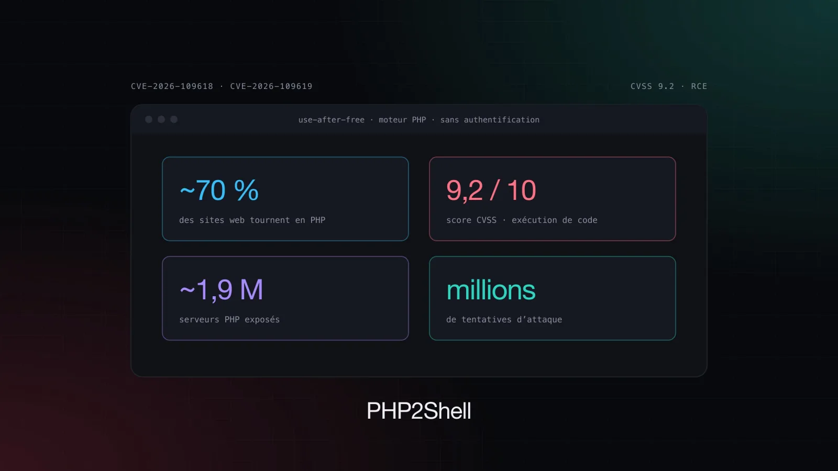Select the "use-after-free" text in the title bar
Image resolution: width=838 pixels, height=471 pixels.
[x=332, y=120]
